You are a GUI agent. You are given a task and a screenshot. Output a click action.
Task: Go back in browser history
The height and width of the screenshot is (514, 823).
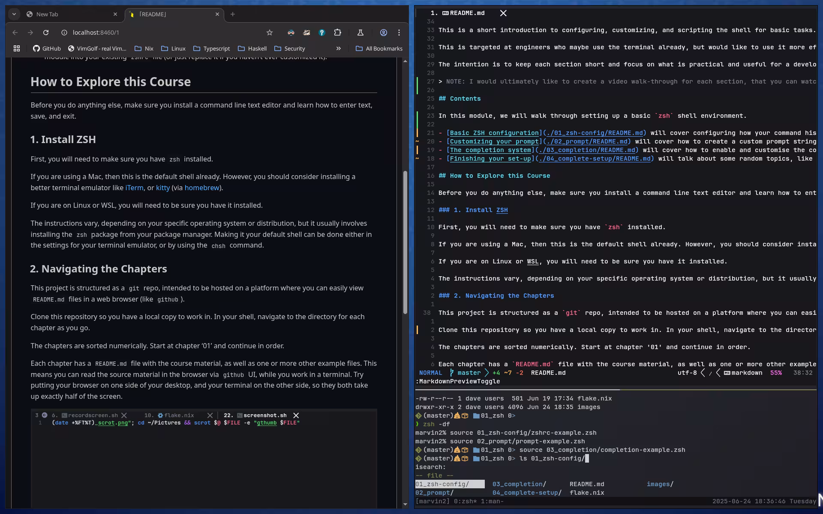[15, 33]
